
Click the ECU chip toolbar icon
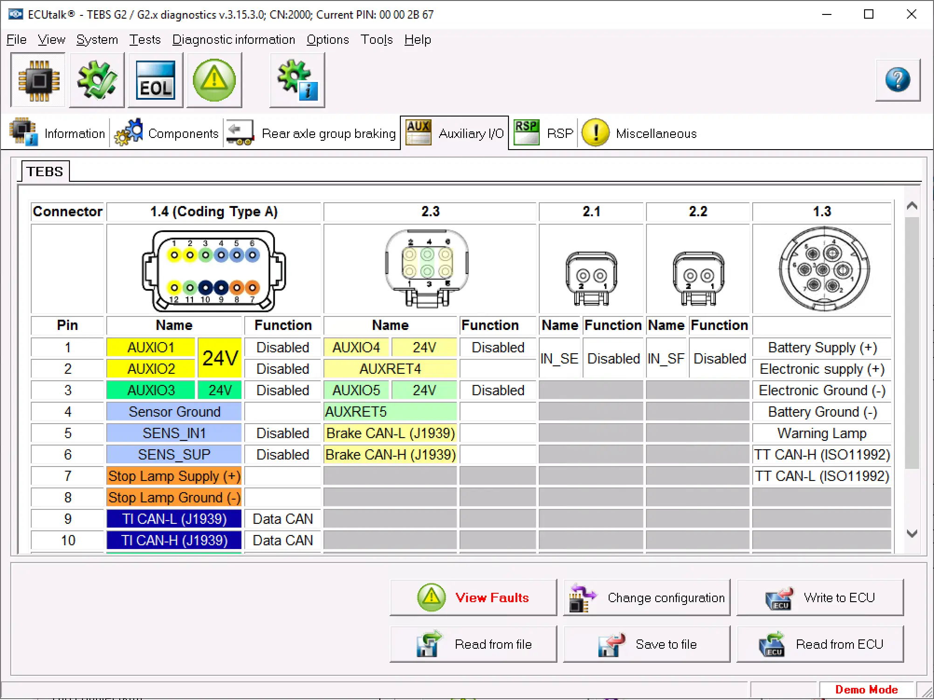[38, 80]
